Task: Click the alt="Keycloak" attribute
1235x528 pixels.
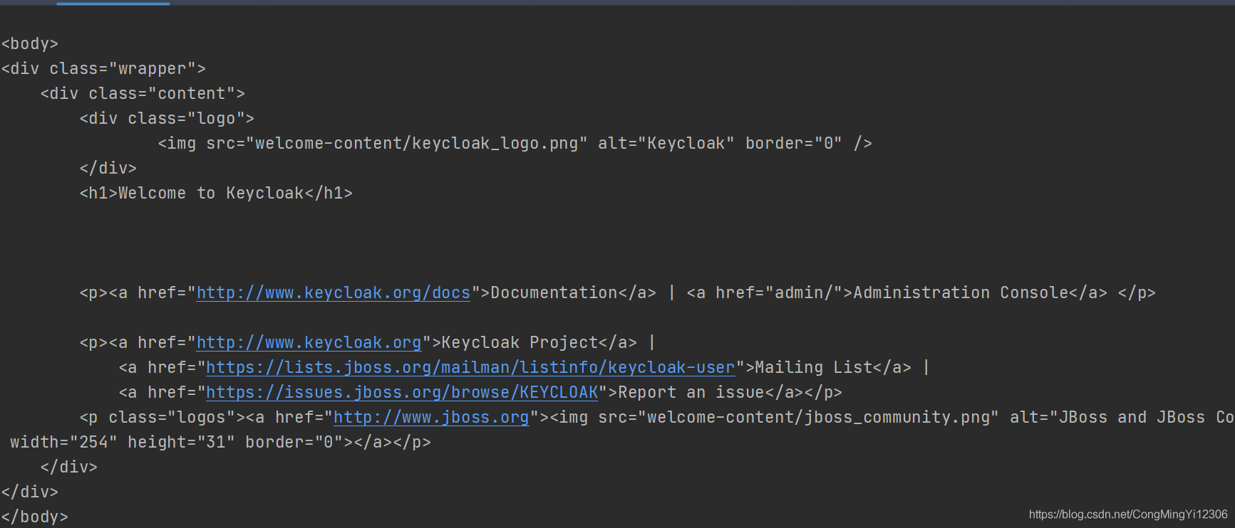Action: (x=666, y=143)
